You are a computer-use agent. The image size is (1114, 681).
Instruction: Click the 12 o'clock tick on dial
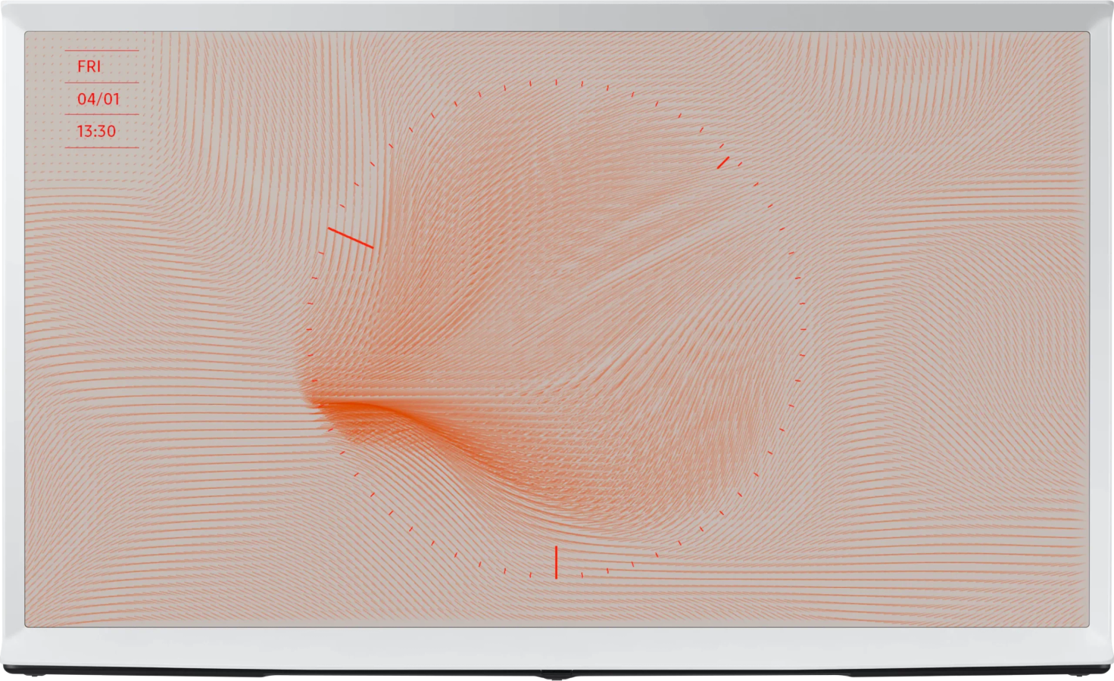pyautogui.click(x=556, y=81)
